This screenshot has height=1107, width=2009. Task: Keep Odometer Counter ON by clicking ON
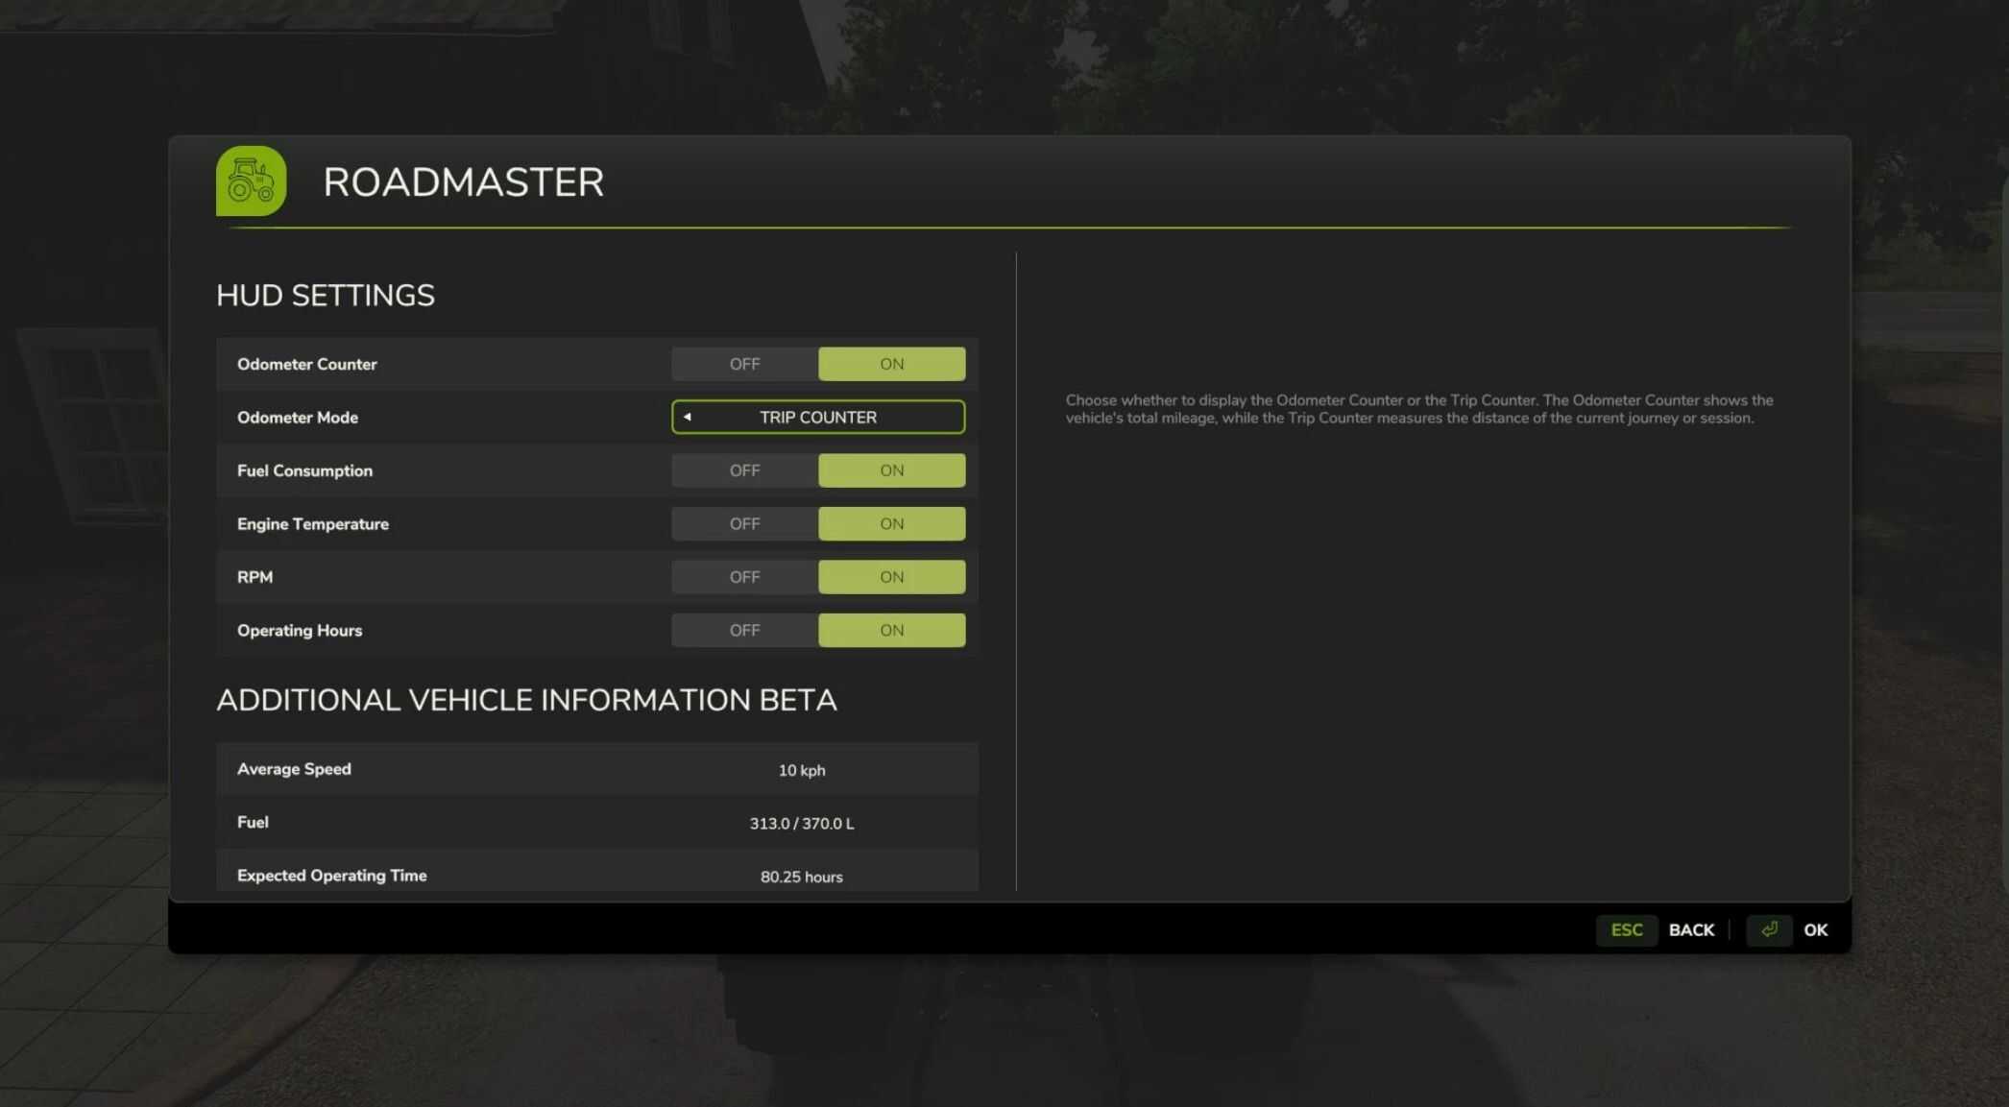point(891,363)
